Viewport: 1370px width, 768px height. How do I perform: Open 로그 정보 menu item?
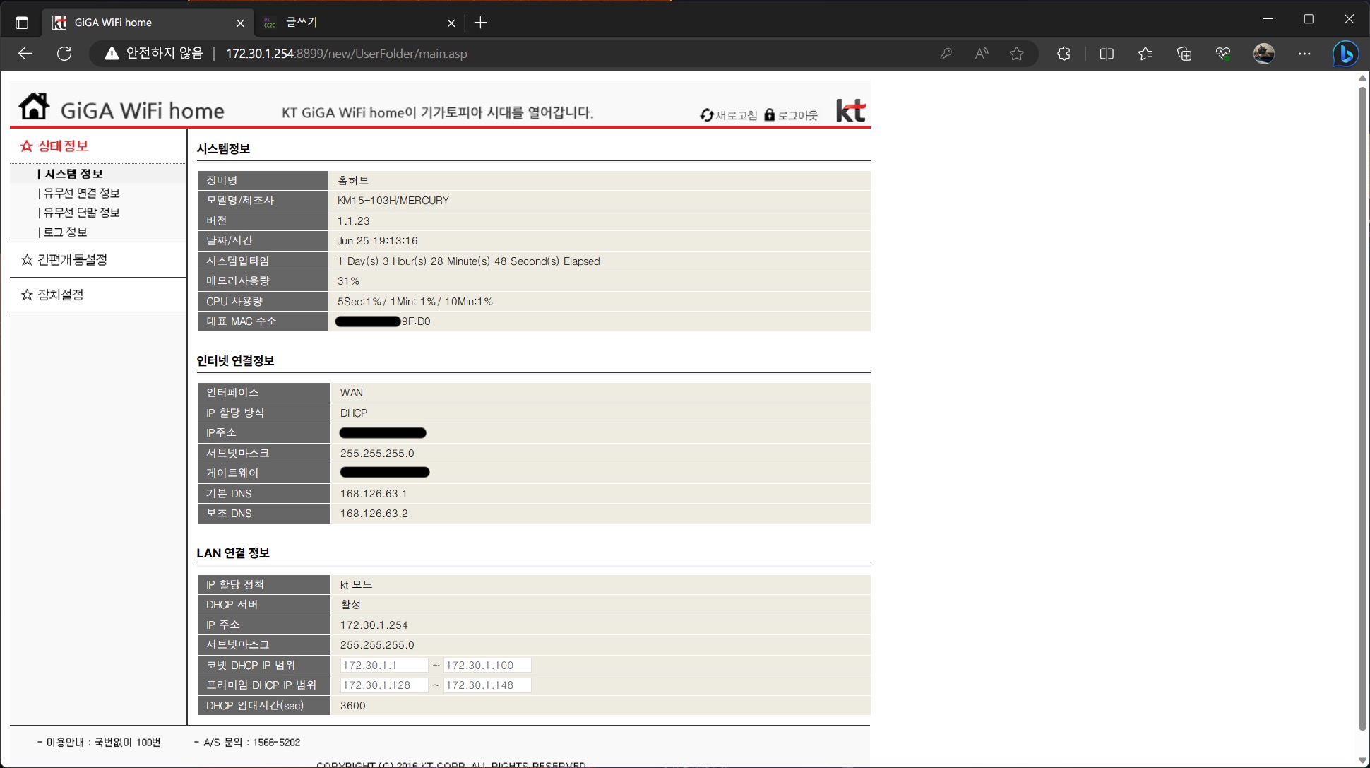pos(65,232)
